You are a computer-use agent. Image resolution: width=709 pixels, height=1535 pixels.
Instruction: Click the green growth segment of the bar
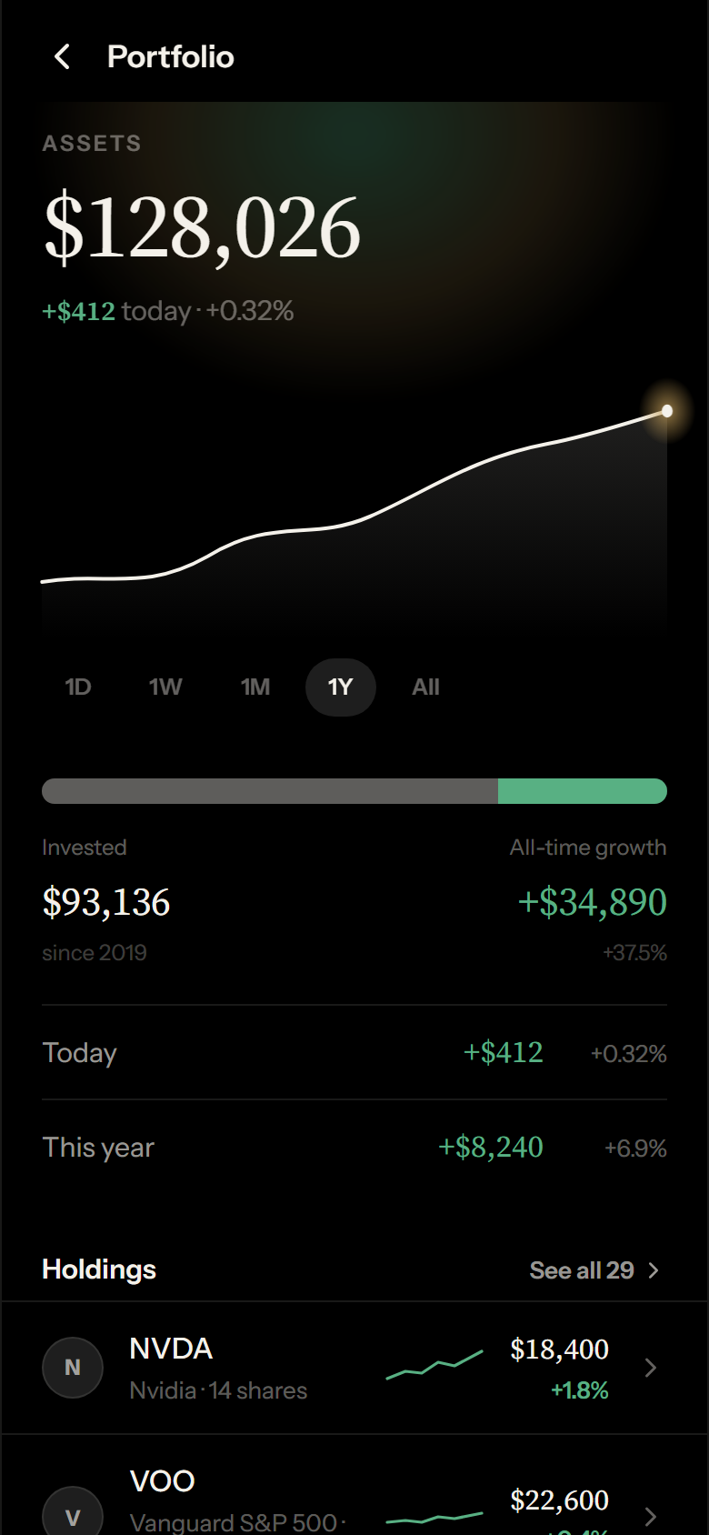tap(583, 791)
